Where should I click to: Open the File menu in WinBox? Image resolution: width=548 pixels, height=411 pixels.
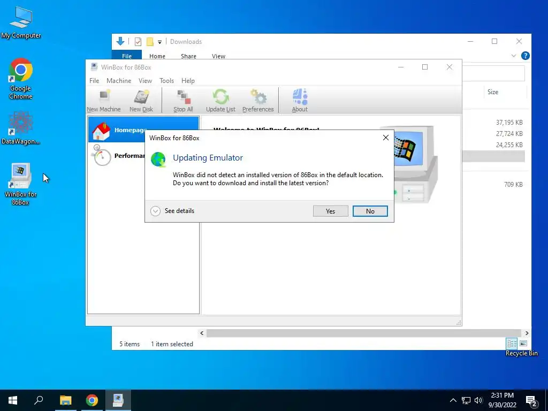(94, 81)
